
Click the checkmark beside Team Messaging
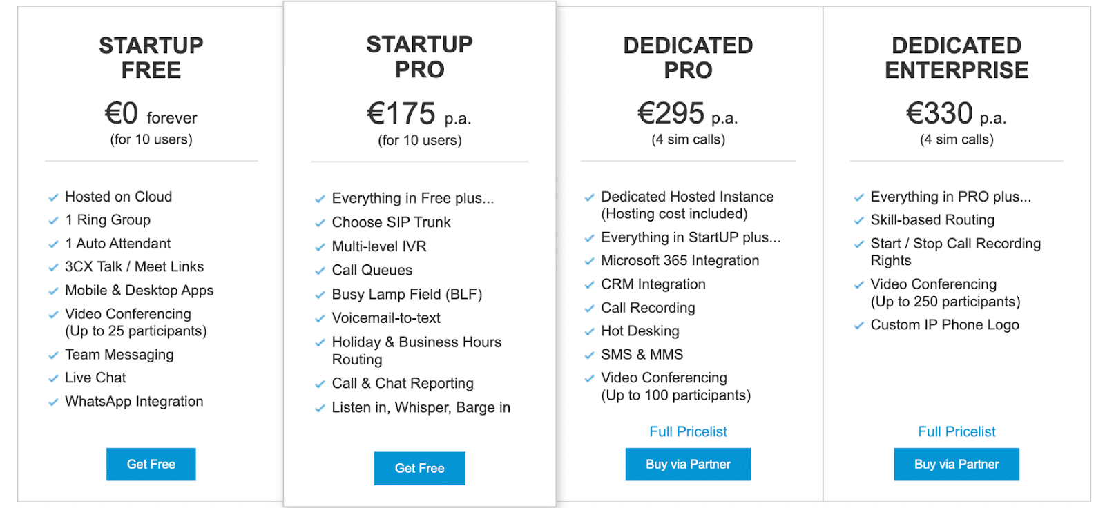tap(53, 355)
